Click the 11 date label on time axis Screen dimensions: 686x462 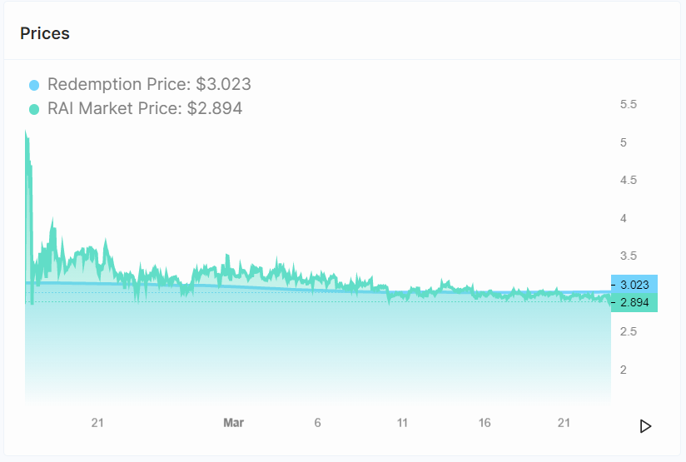coord(402,423)
